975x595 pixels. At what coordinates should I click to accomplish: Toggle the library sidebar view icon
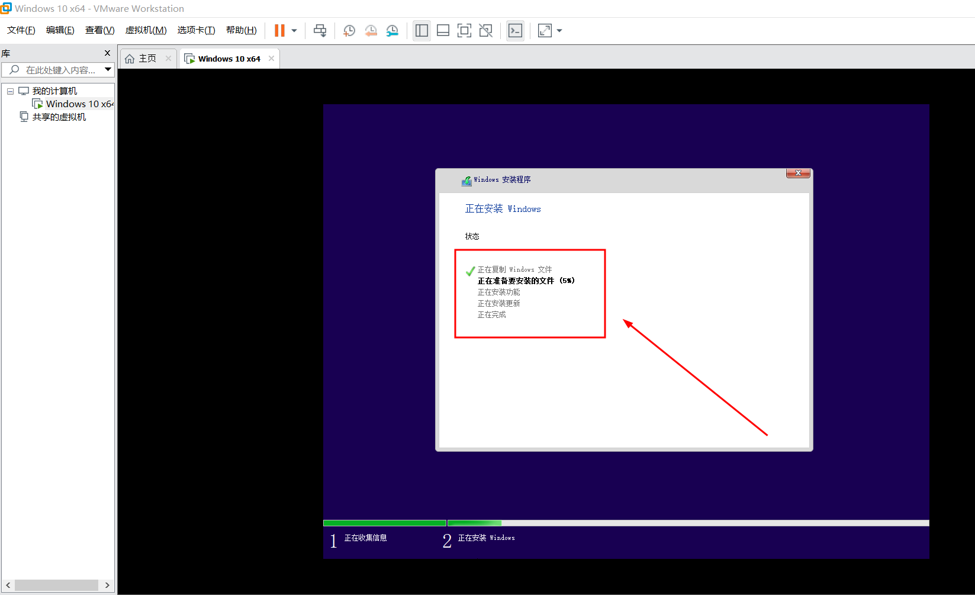tap(422, 30)
